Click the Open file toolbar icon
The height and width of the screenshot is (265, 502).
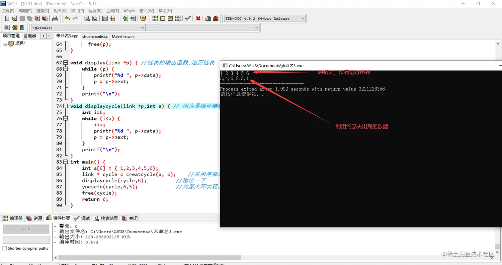tap(14, 19)
